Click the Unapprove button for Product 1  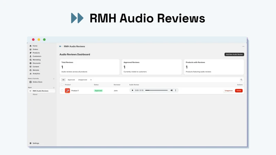click(x=229, y=91)
